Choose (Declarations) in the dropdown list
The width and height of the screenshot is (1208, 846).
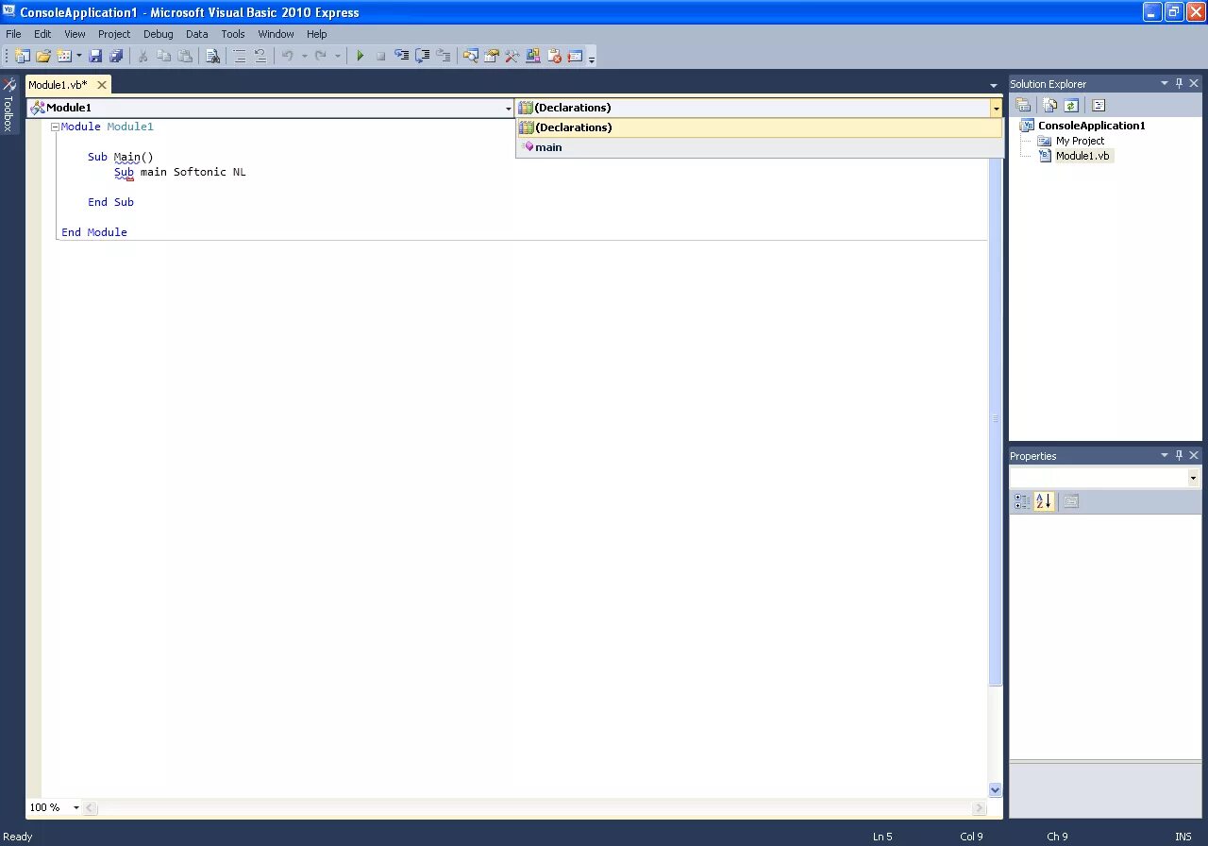[x=759, y=127]
